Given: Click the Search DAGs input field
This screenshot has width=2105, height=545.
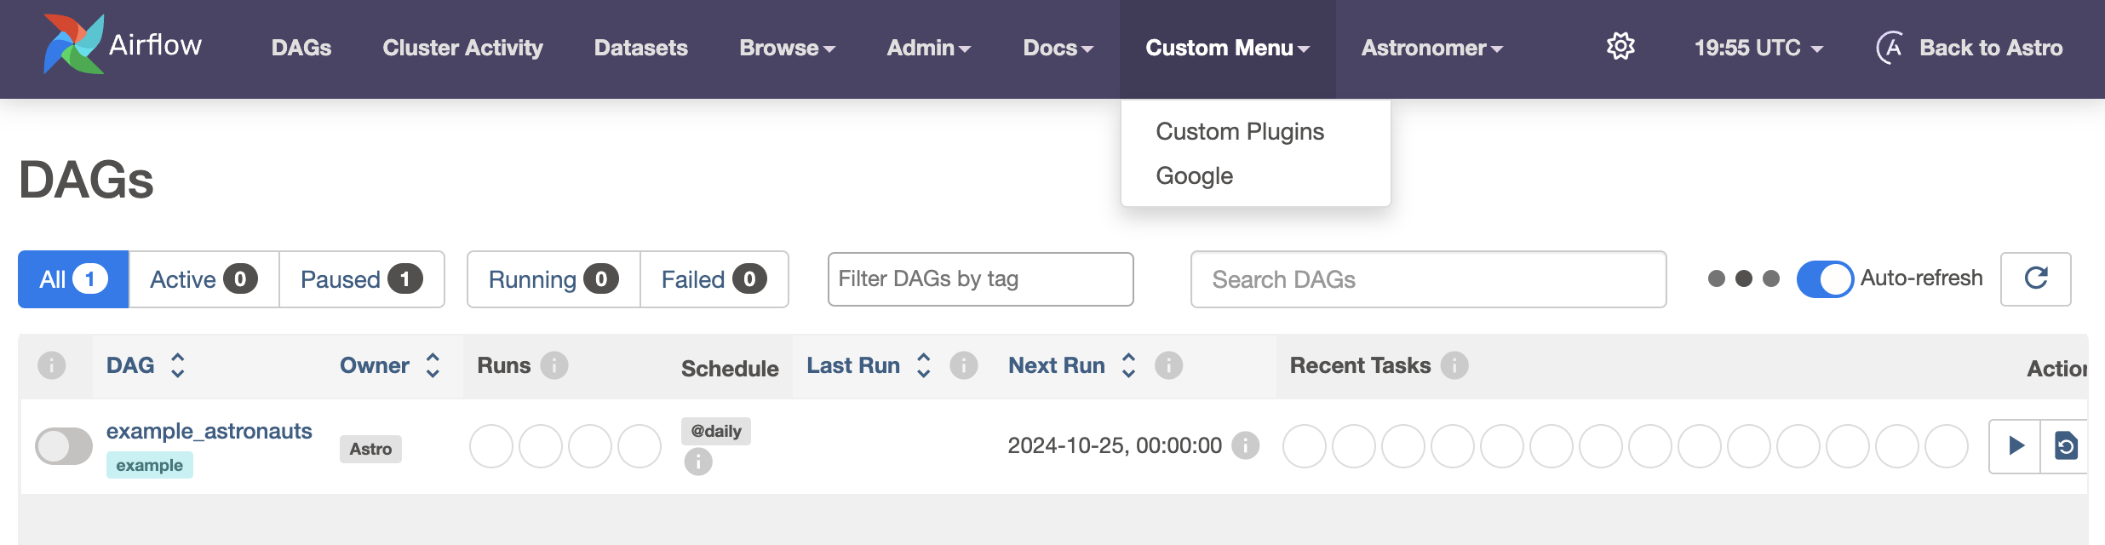Looking at the screenshot, I should 1428,279.
